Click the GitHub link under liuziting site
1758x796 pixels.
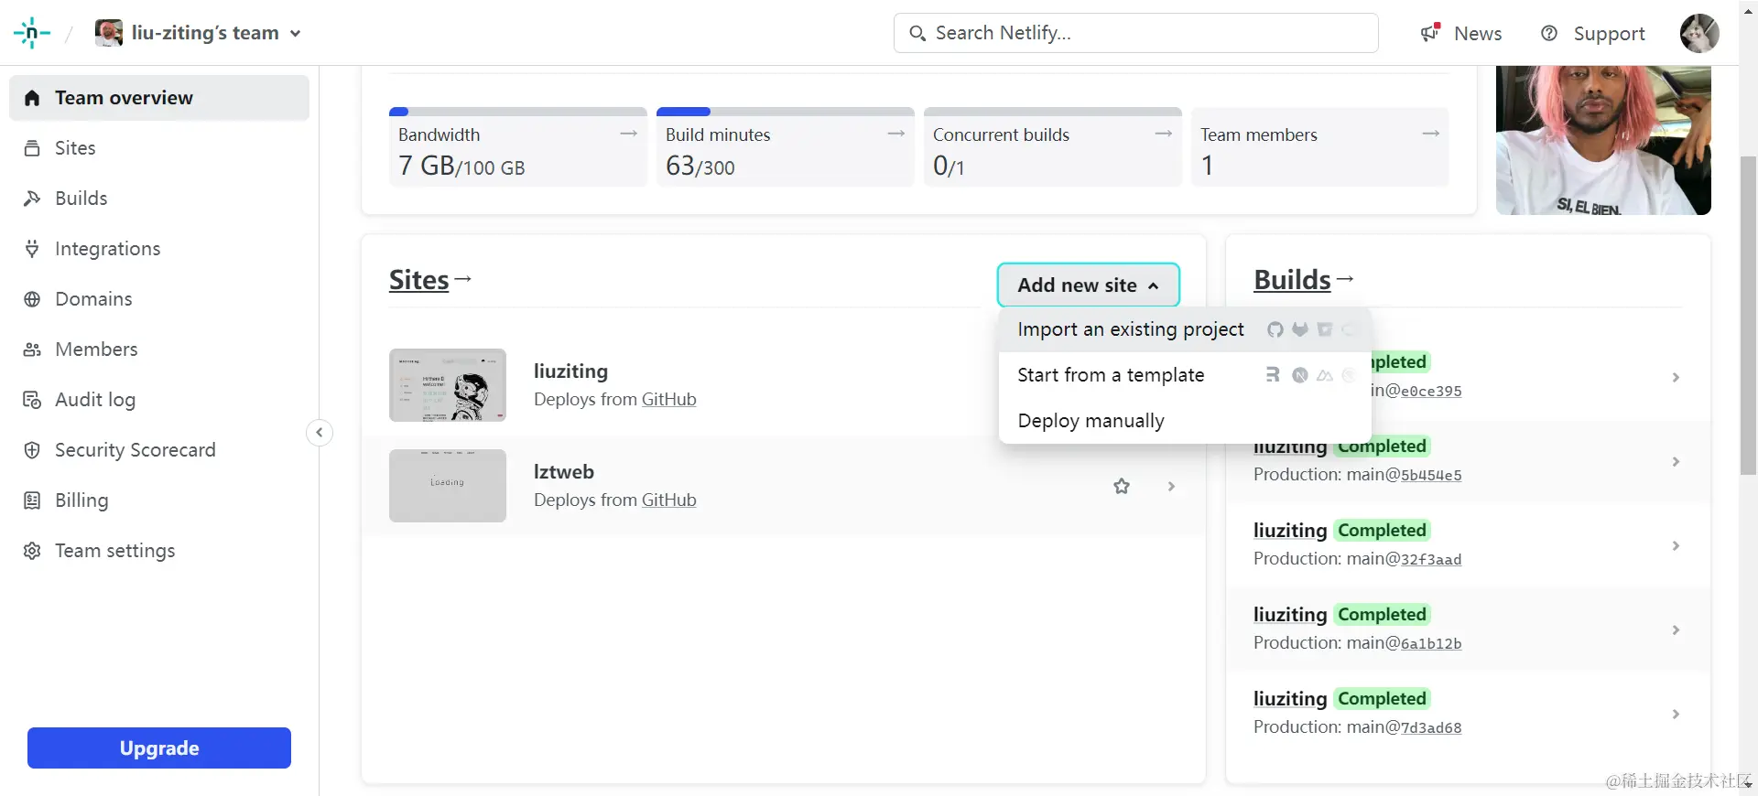coord(668,400)
